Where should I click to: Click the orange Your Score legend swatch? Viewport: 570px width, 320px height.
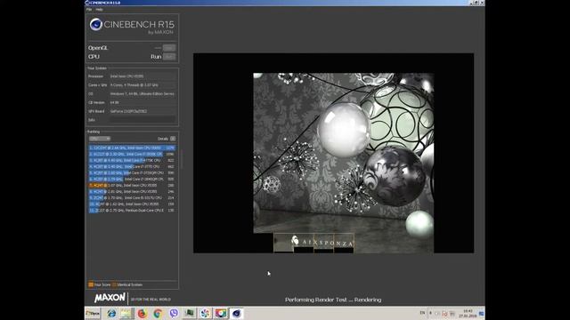point(91,284)
